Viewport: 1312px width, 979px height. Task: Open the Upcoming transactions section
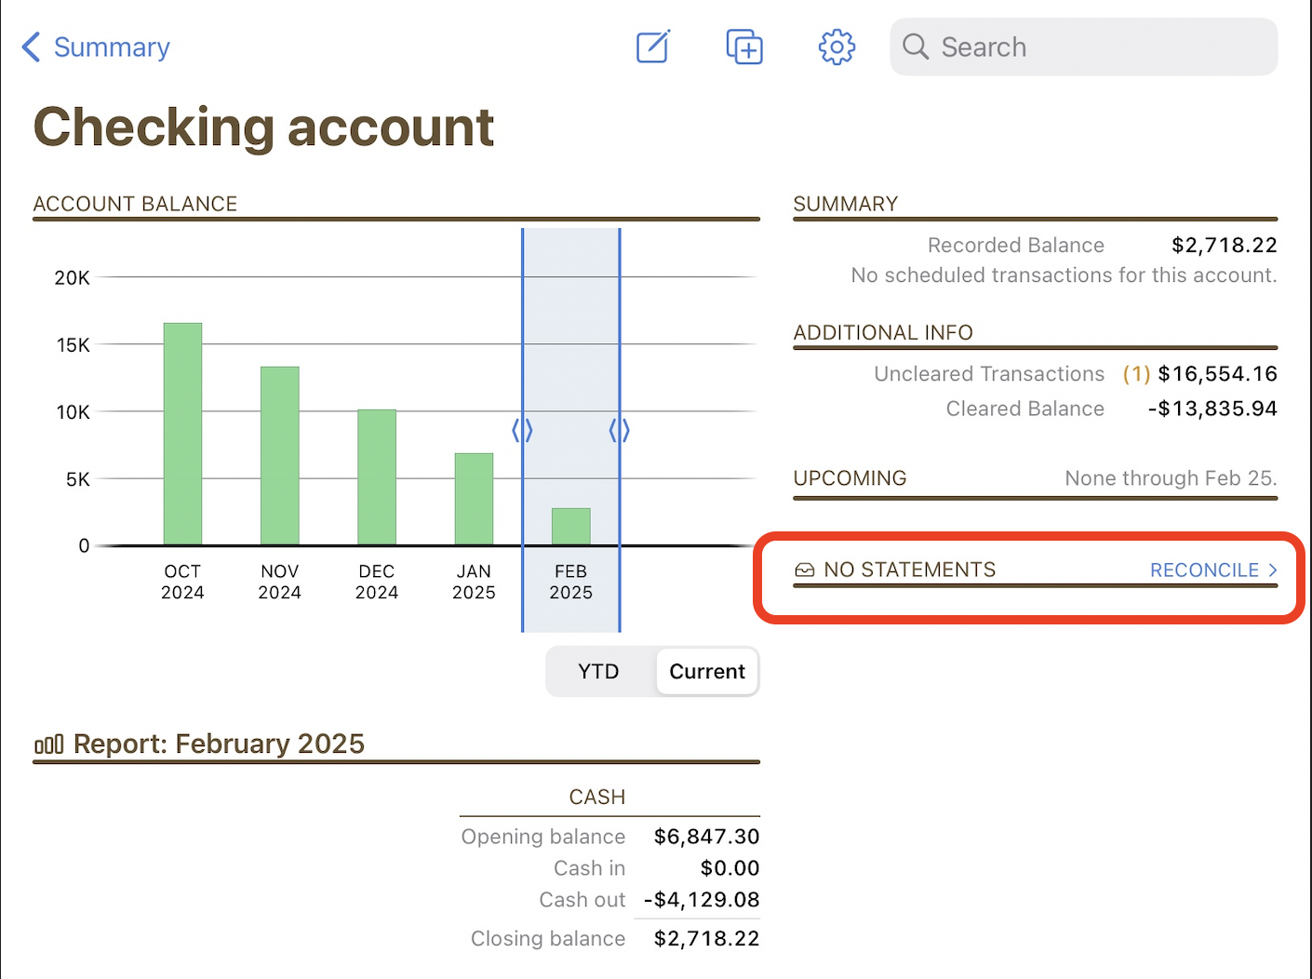(x=850, y=478)
